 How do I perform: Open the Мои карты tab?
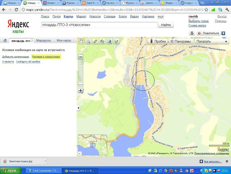click(63, 41)
